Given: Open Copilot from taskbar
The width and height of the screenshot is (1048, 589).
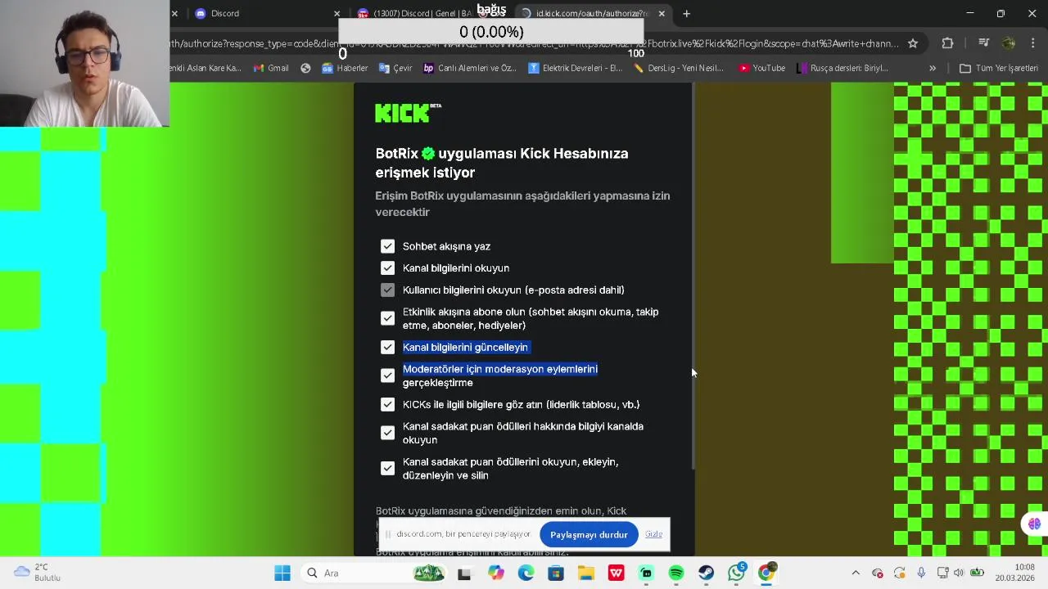Looking at the screenshot, I should [x=496, y=573].
